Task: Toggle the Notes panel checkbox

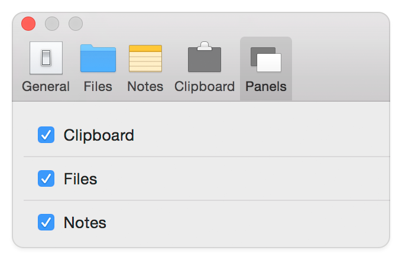Action: (46, 222)
